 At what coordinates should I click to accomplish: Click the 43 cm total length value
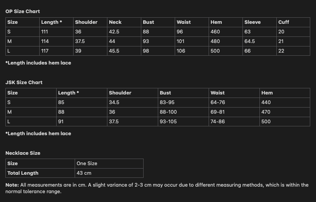point(84,173)
